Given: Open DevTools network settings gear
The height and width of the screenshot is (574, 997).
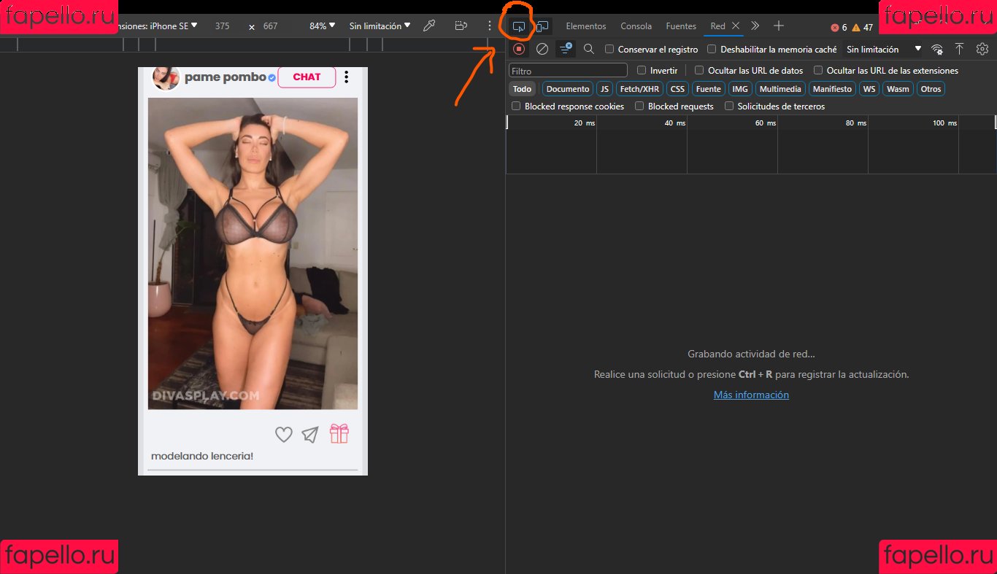Looking at the screenshot, I should (982, 49).
